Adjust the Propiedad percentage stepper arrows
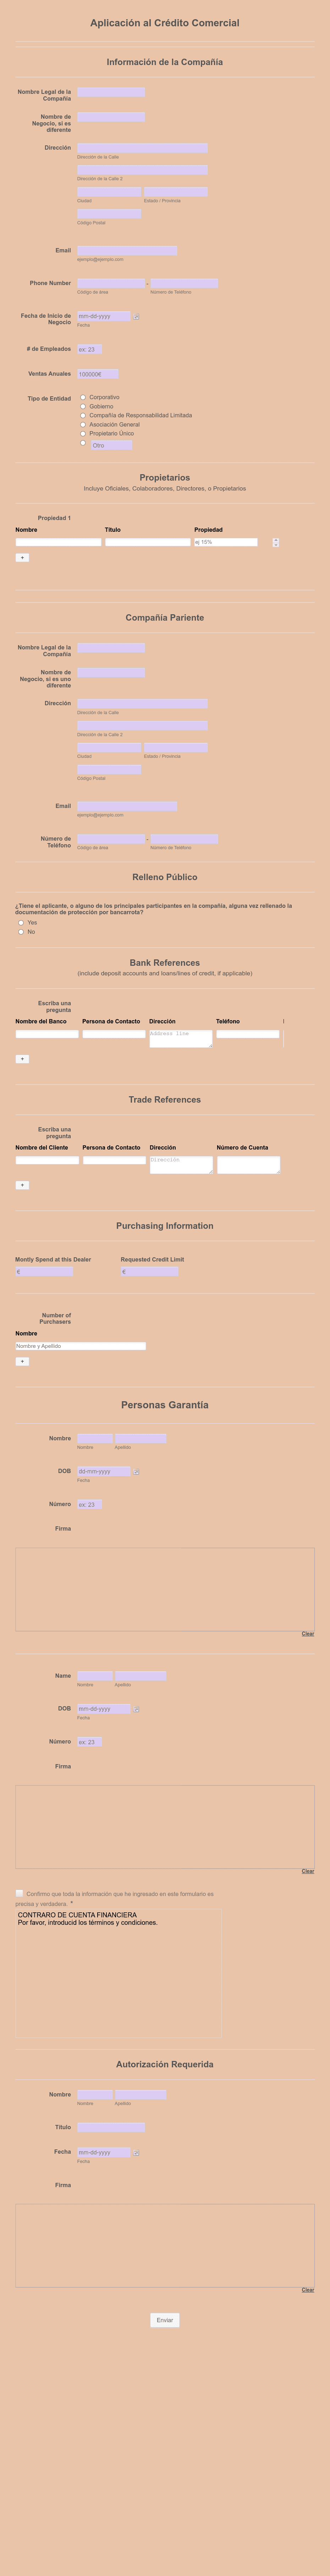Screen dimensions: 330x2576 [x=275, y=542]
